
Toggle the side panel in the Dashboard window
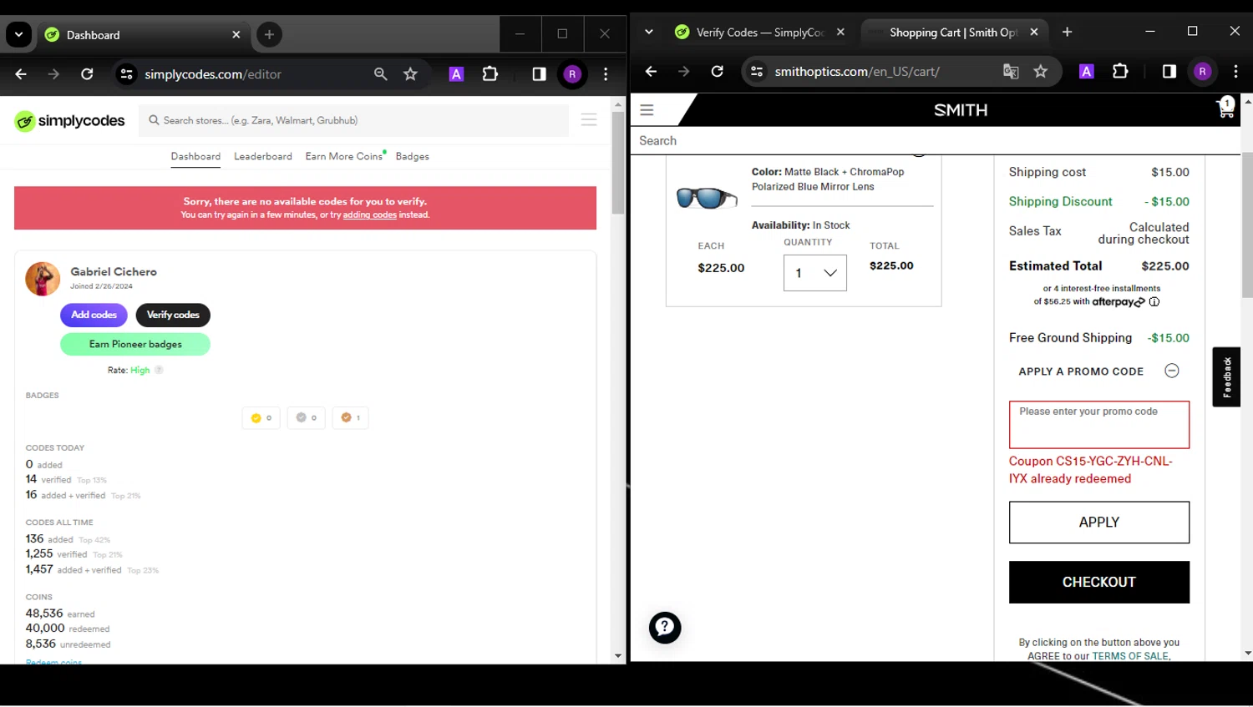click(x=539, y=74)
